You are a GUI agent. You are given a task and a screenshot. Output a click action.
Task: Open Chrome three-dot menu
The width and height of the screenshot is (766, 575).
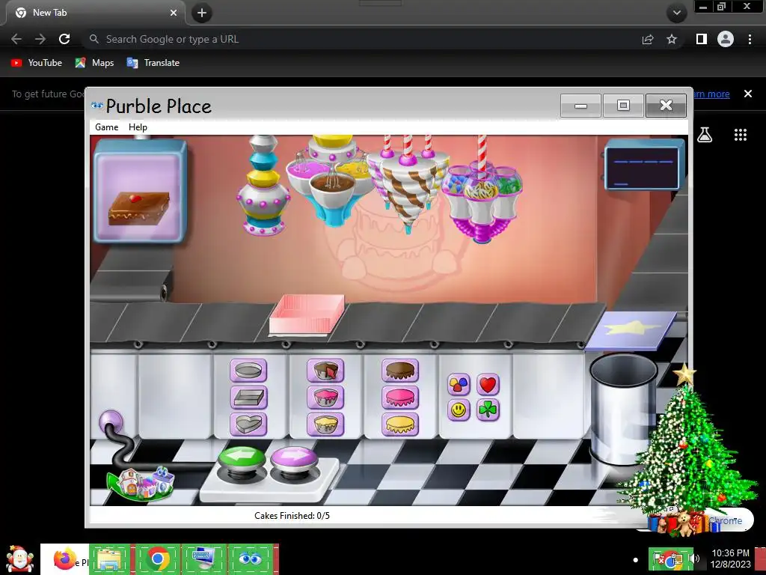tap(750, 39)
